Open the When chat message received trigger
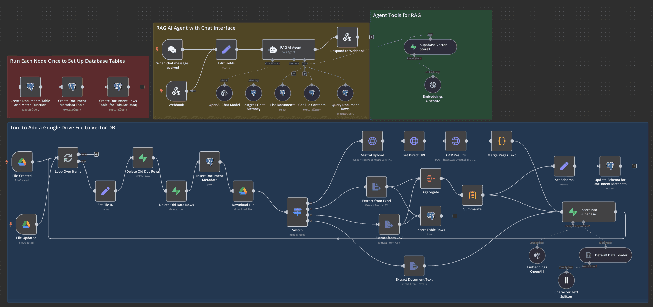 [172, 49]
